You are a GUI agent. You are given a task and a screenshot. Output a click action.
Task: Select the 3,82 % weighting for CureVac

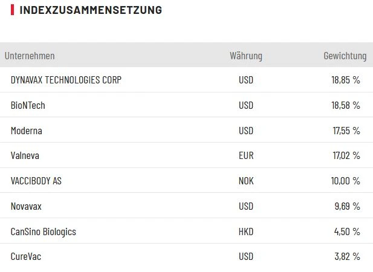point(347,256)
